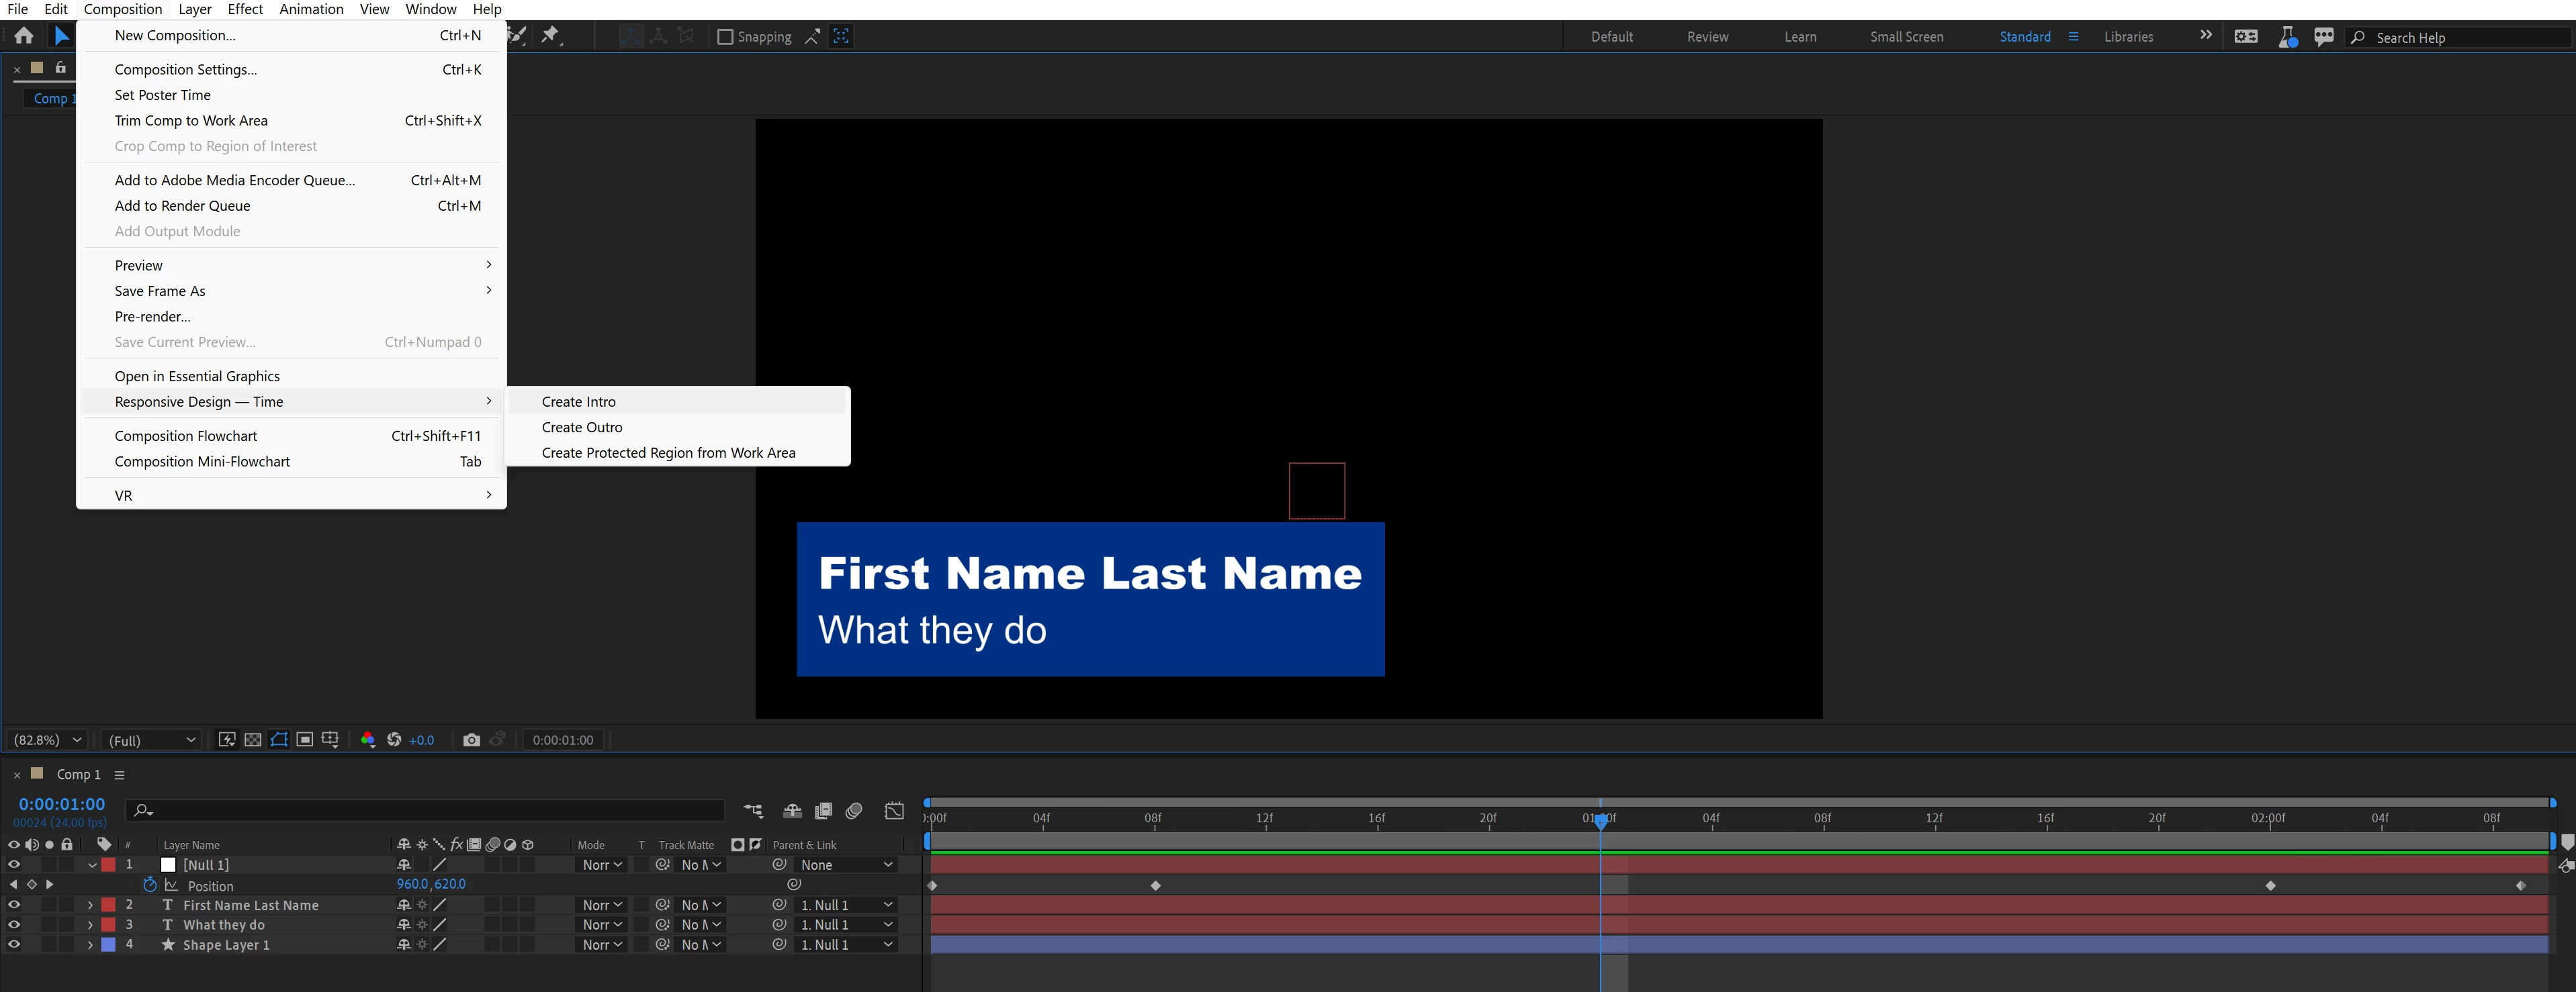This screenshot has height=992, width=2576.
Task: Toggle the Snapping checkbox
Action: pyautogui.click(x=726, y=37)
